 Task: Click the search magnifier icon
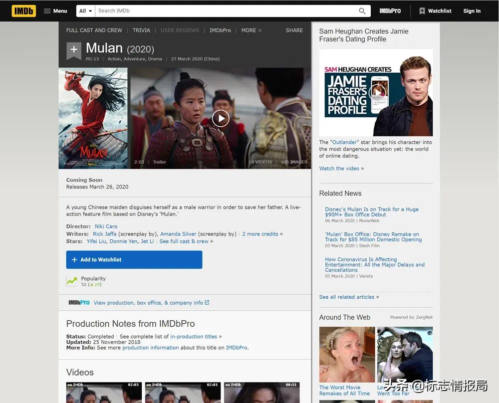coord(362,11)
